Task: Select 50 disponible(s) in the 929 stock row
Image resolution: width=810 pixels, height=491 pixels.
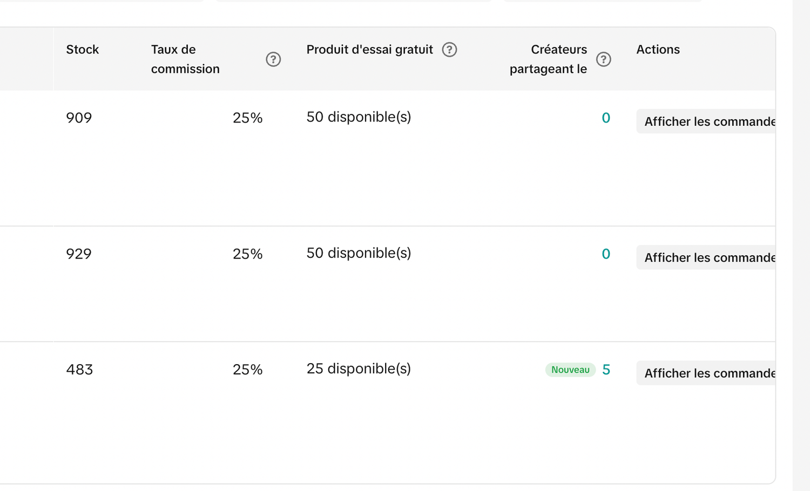Action: pos(359,253)
